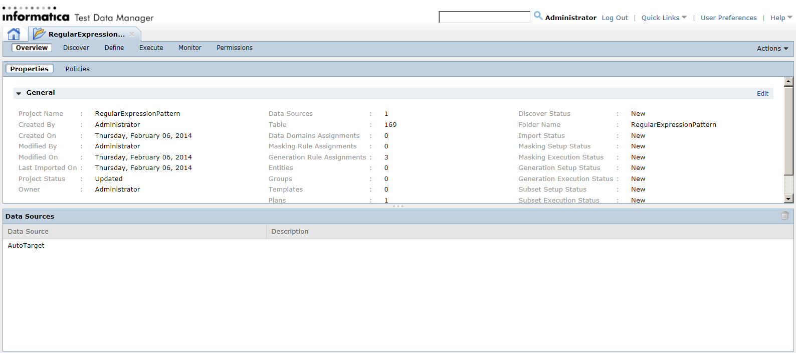Switch to the Policies sub-tab

click(x=78, y=69)
